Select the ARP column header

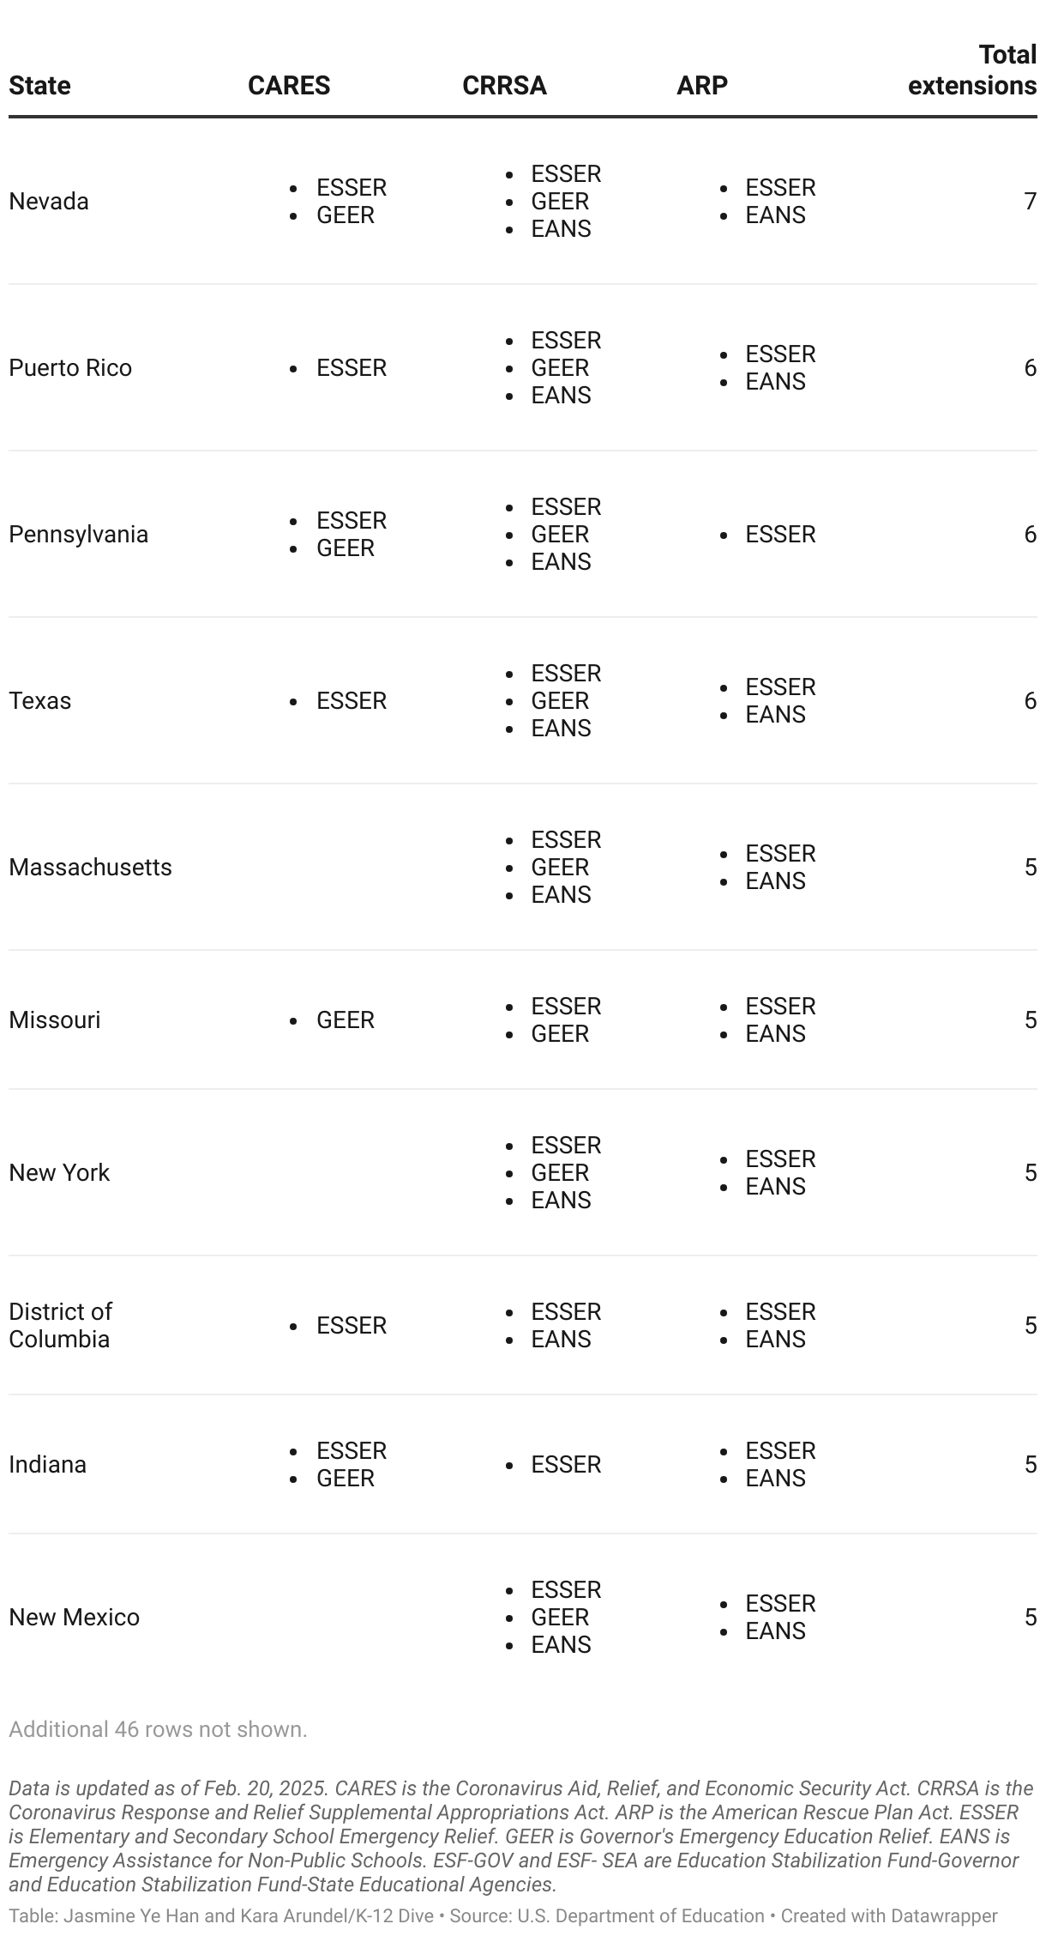(x=702, y=85)
